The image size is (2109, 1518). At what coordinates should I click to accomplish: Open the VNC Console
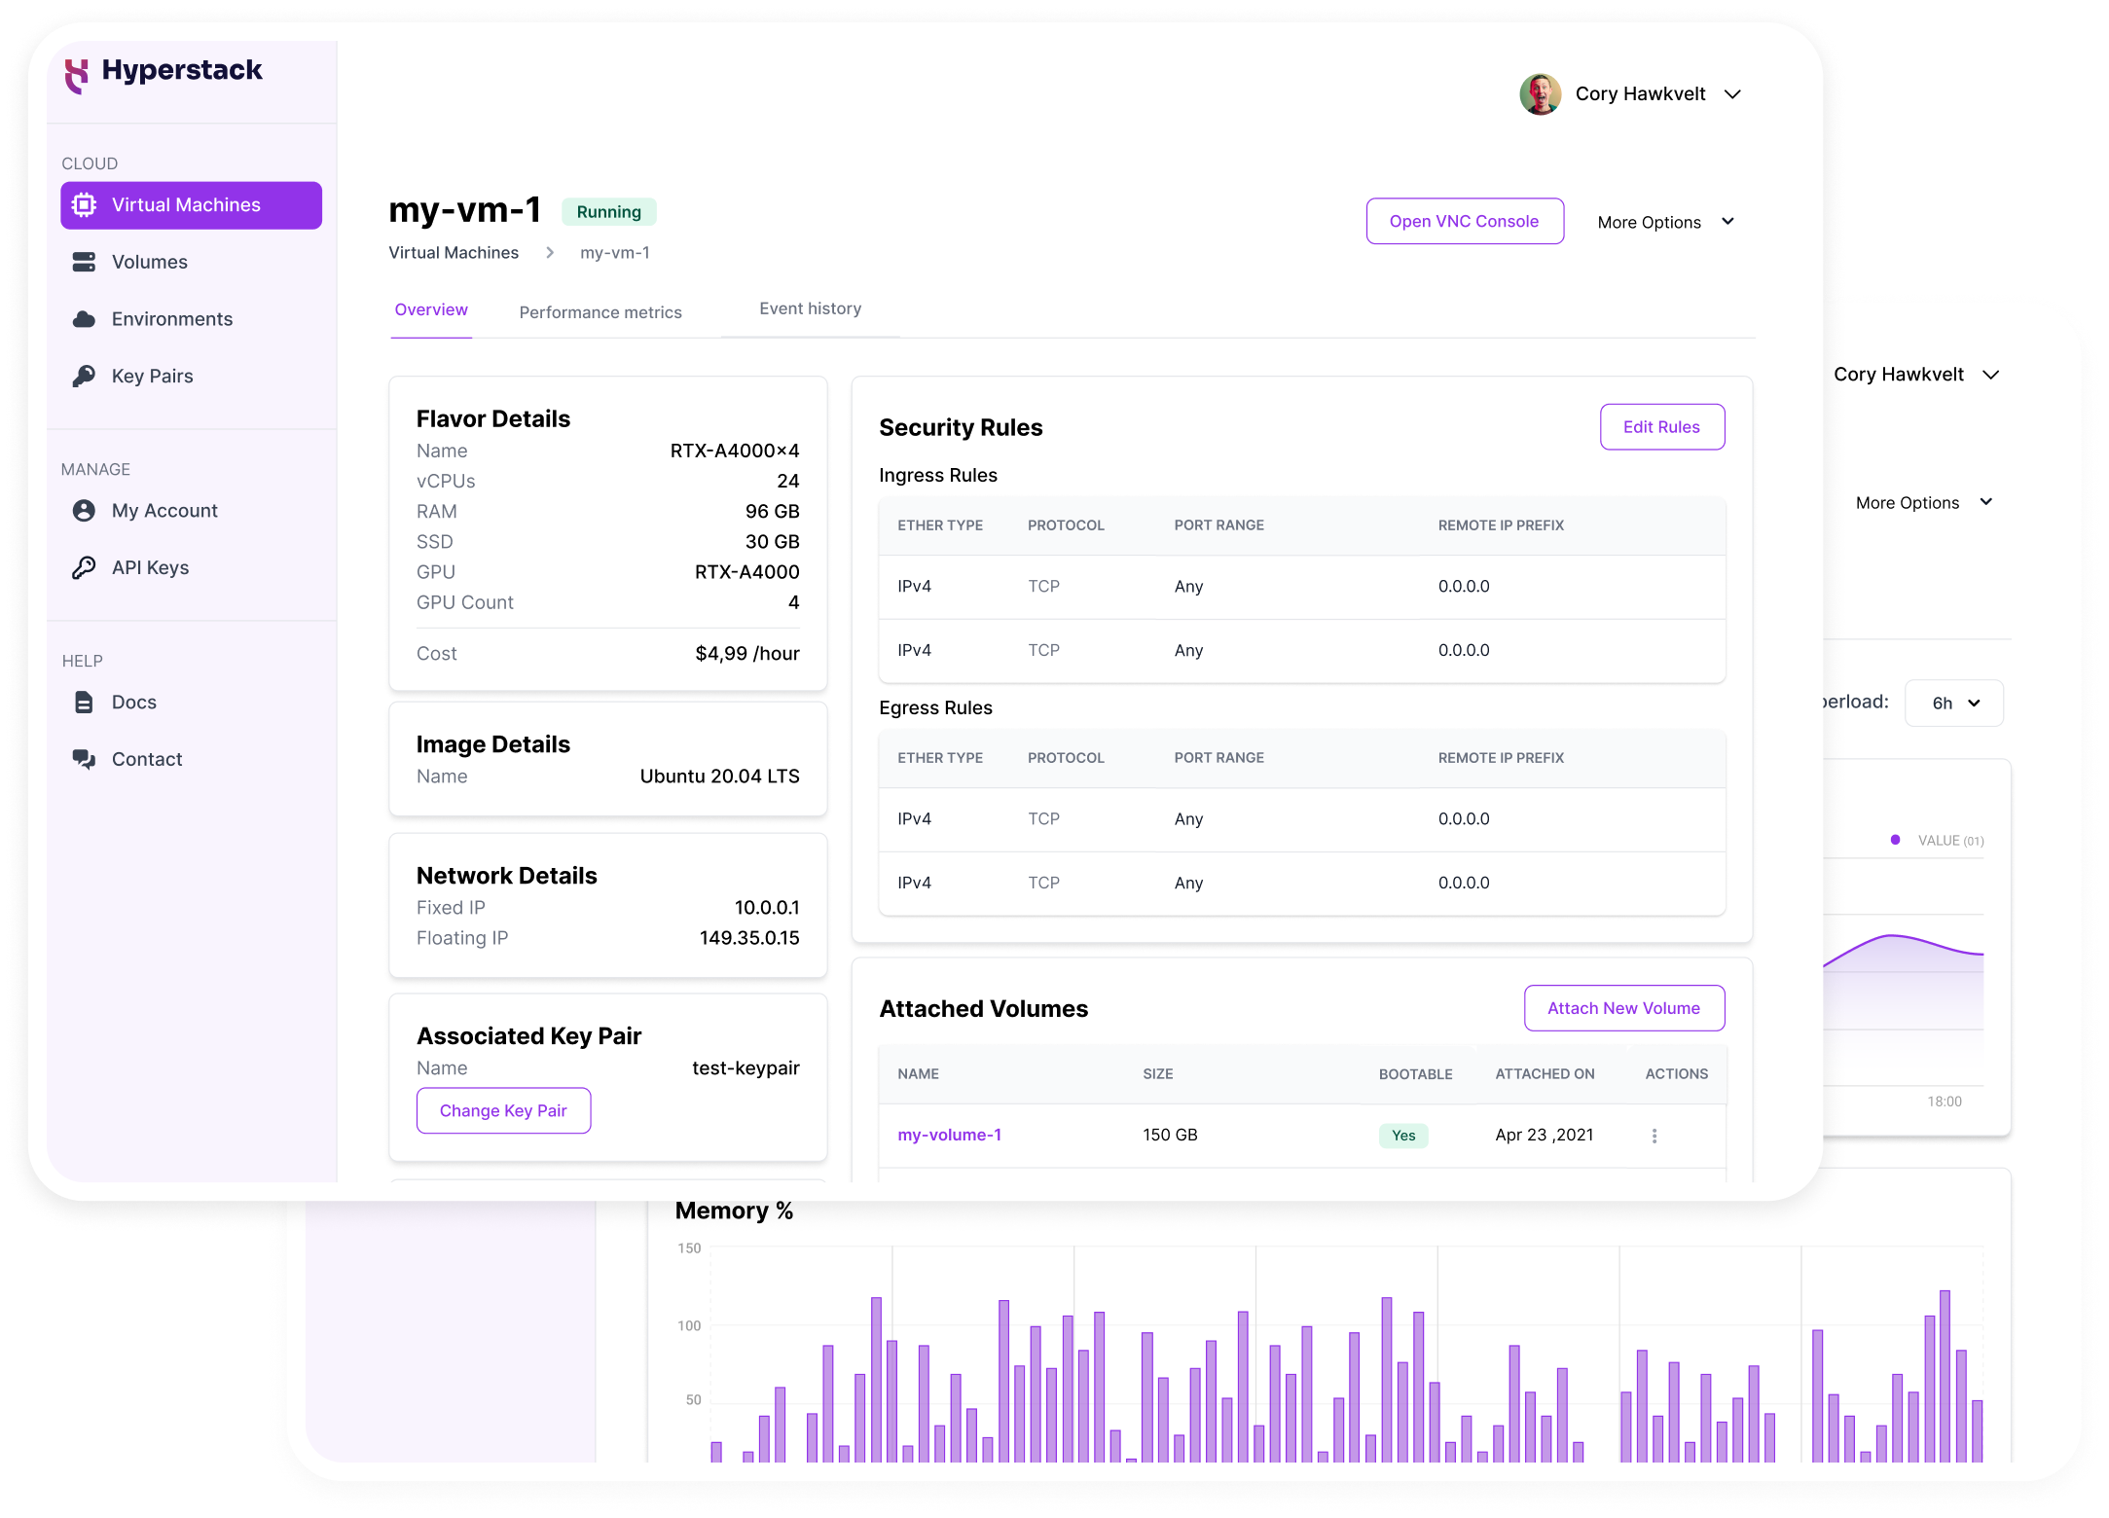1465,221
